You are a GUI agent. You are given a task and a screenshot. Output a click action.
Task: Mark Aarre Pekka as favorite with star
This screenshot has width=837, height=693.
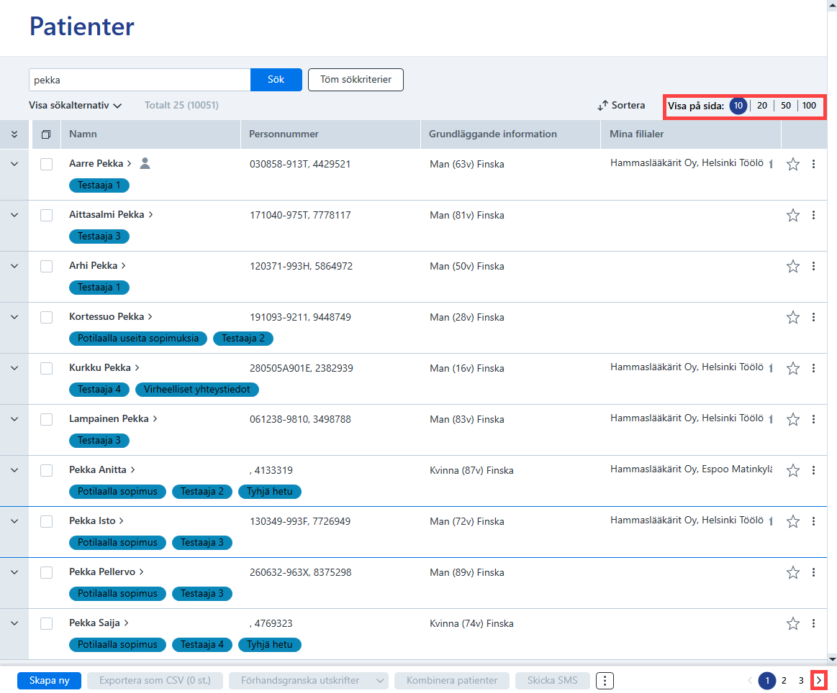click(792, 164)
